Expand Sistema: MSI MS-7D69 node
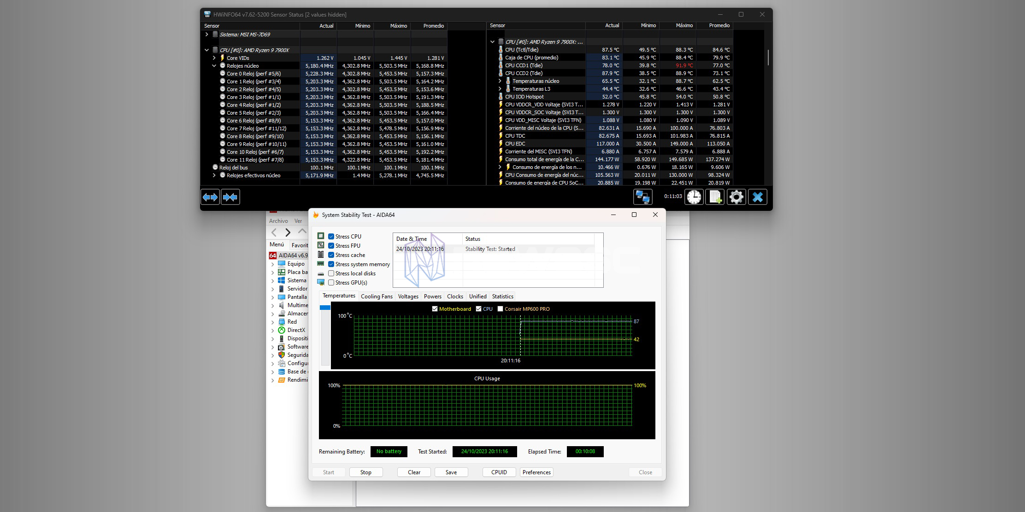This screenshot has height=512, width=1025. (x=207, y=35)
